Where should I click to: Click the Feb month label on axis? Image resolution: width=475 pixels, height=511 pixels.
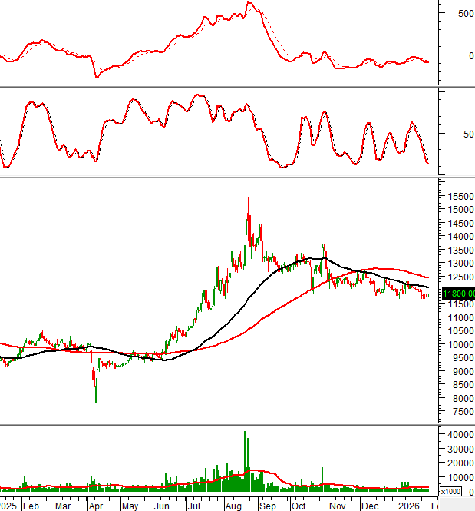coord(31,506)
